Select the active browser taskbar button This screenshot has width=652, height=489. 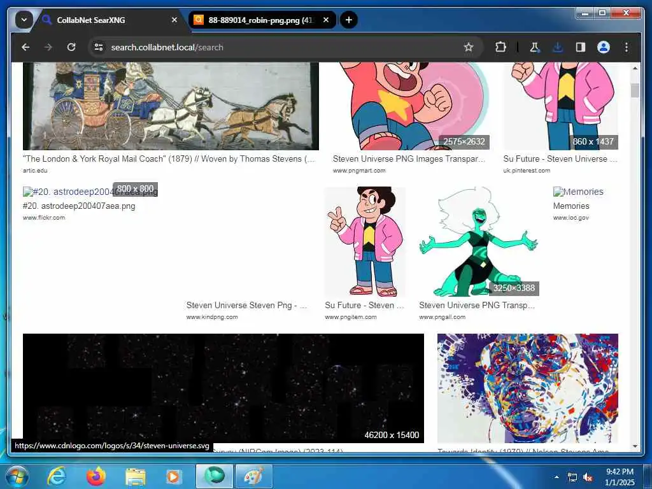pos(214,476)
